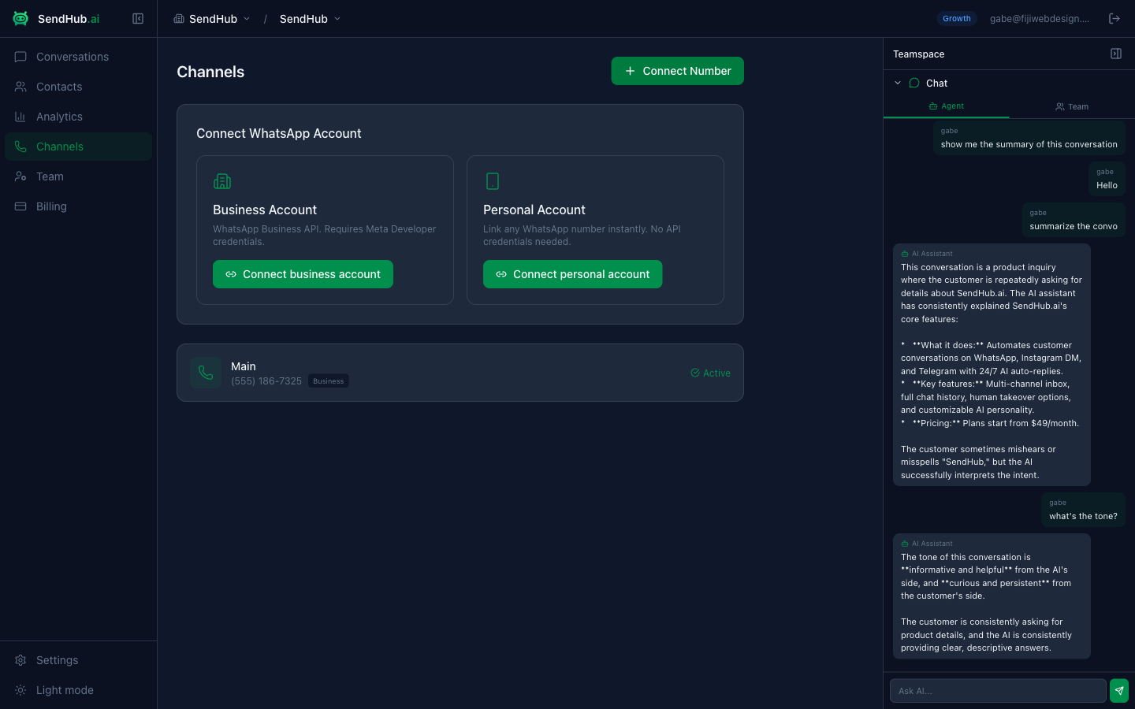Open Billing from the sidebar
1135x709 pixels.
(x=78, y=206)
